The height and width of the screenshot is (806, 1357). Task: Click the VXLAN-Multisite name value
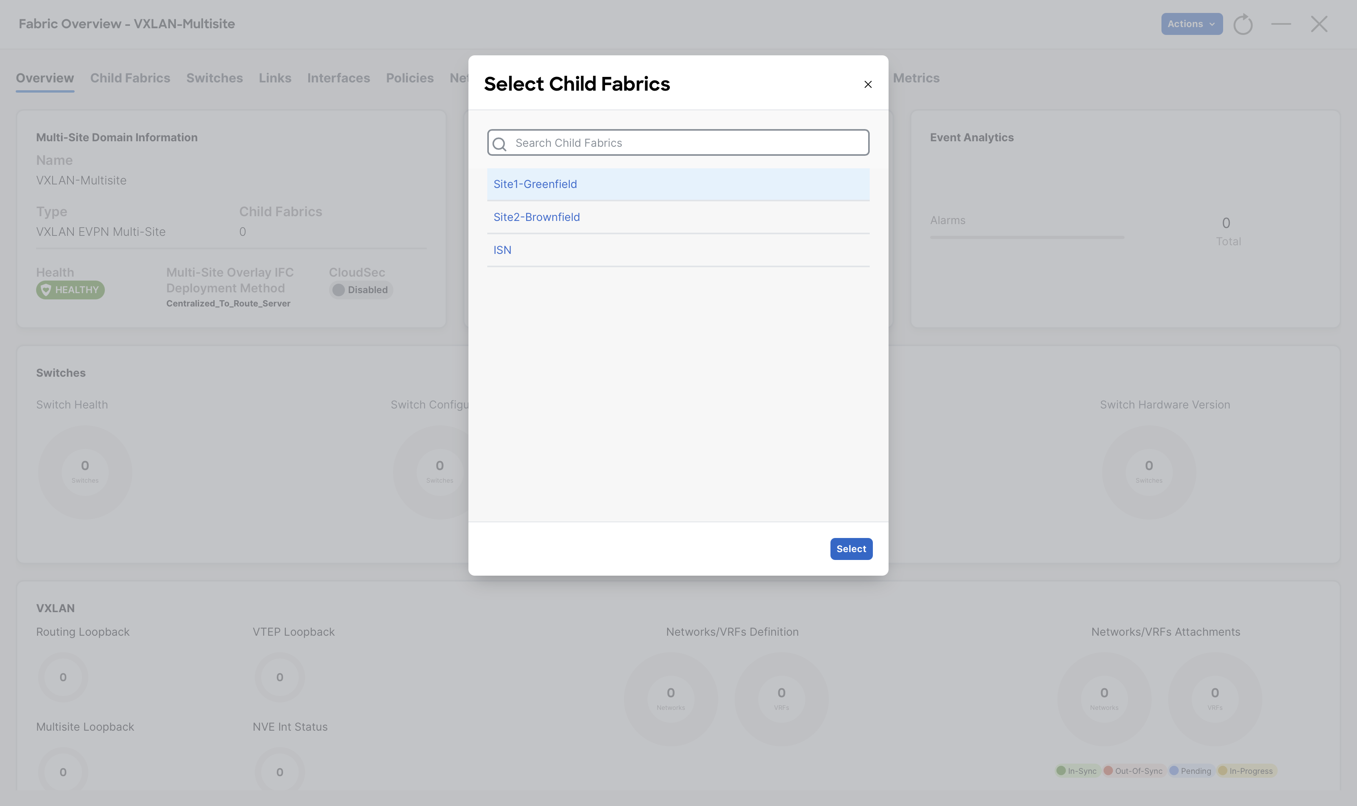(82, 181)
